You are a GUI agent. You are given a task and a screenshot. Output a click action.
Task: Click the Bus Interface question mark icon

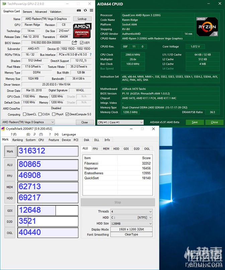point(91,55)
